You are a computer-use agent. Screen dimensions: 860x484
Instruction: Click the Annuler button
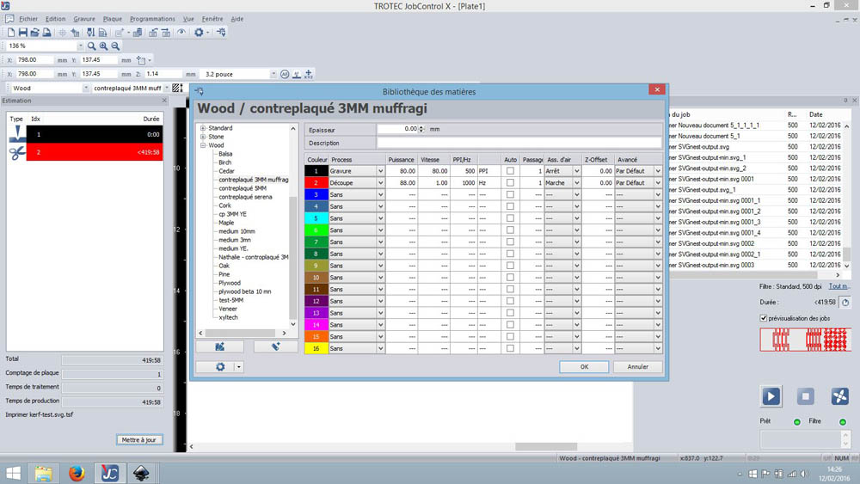638,367
